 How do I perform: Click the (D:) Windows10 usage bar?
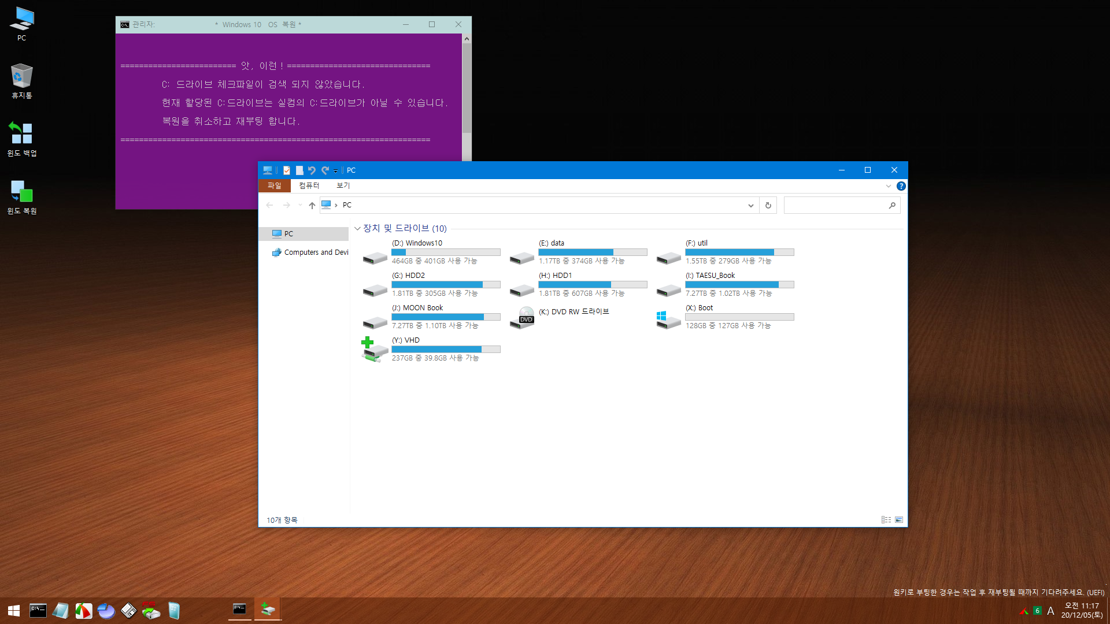(x=446, y=252)
